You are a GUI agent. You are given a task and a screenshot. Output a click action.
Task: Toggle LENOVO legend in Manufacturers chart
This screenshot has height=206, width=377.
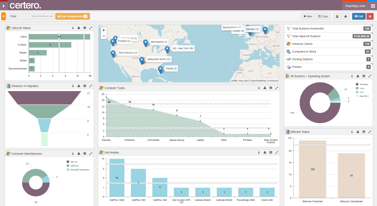73,166
